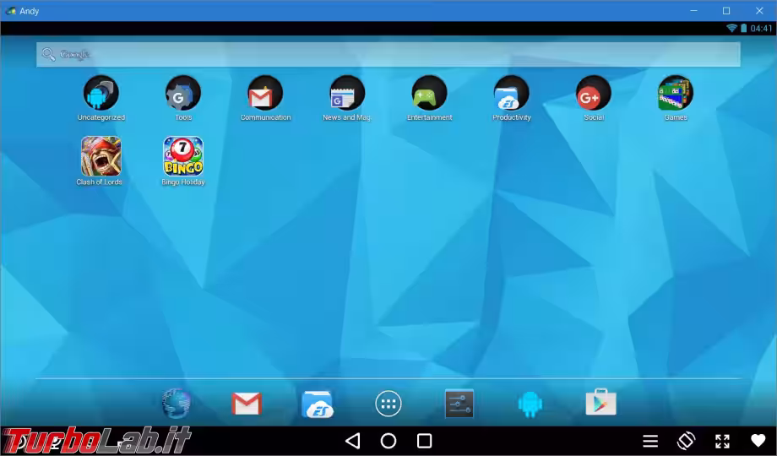The height and width of the screenshot is (456, 777).
Task: Open the app drawer
Action: [388, 404]
